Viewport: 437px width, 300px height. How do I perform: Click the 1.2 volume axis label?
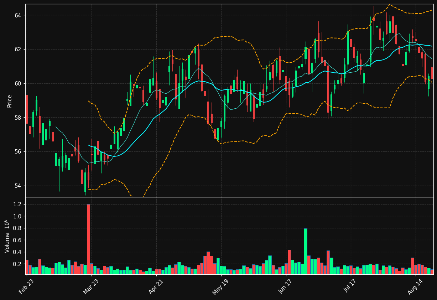coord(17,205)
